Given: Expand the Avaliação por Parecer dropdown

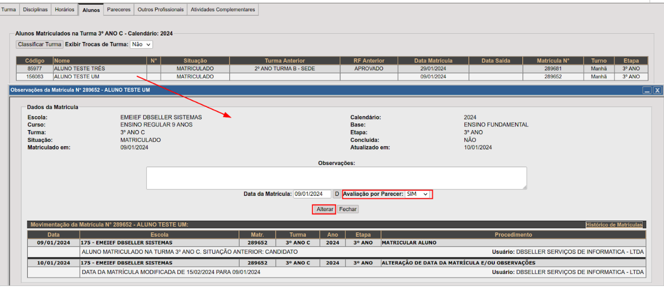Looking at the screenshot, I should point(417,194).
